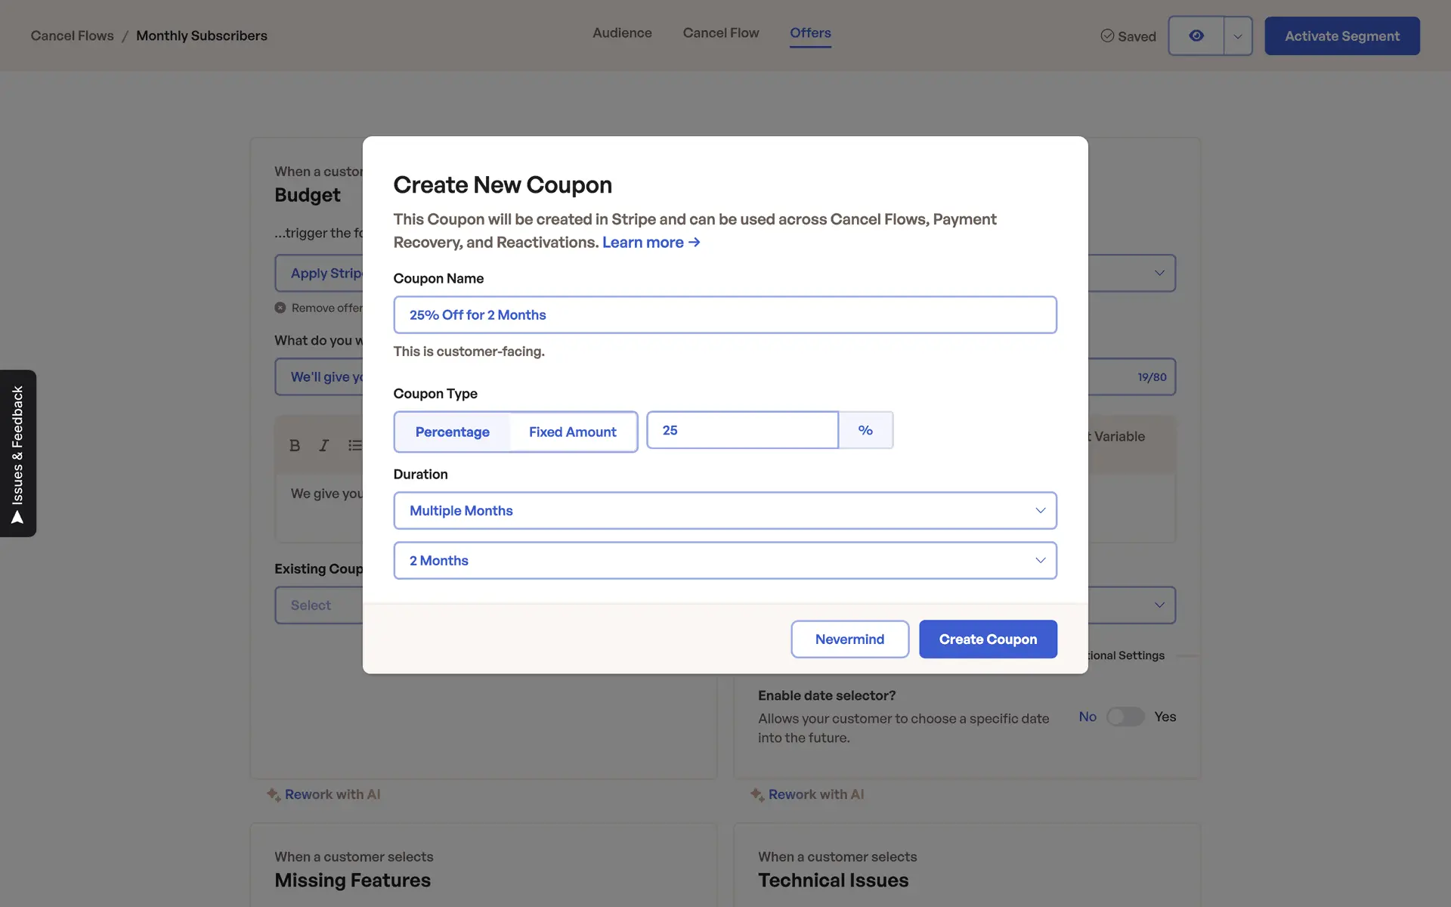Click left Rework with AI sparkle icon
This screenshot has width=1451, height=907.
point(273,794)
